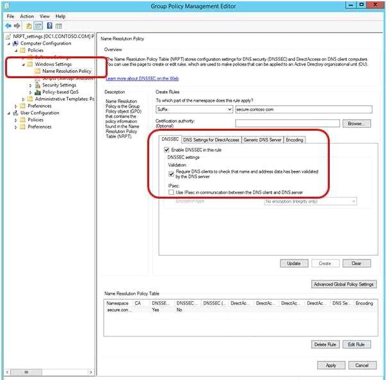Image resolution: width=390 pixels, height=380 pixels.
Task: Click the Administrative Templates folder icon
Action: 30,99
